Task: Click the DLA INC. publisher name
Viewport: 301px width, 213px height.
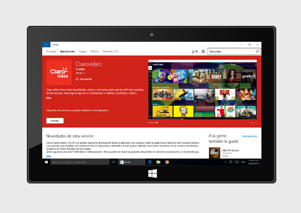Action: pyautogui.click(x=81, y=69)
